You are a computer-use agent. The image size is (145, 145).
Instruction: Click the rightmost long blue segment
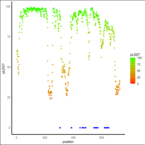[x=107, y=128]
